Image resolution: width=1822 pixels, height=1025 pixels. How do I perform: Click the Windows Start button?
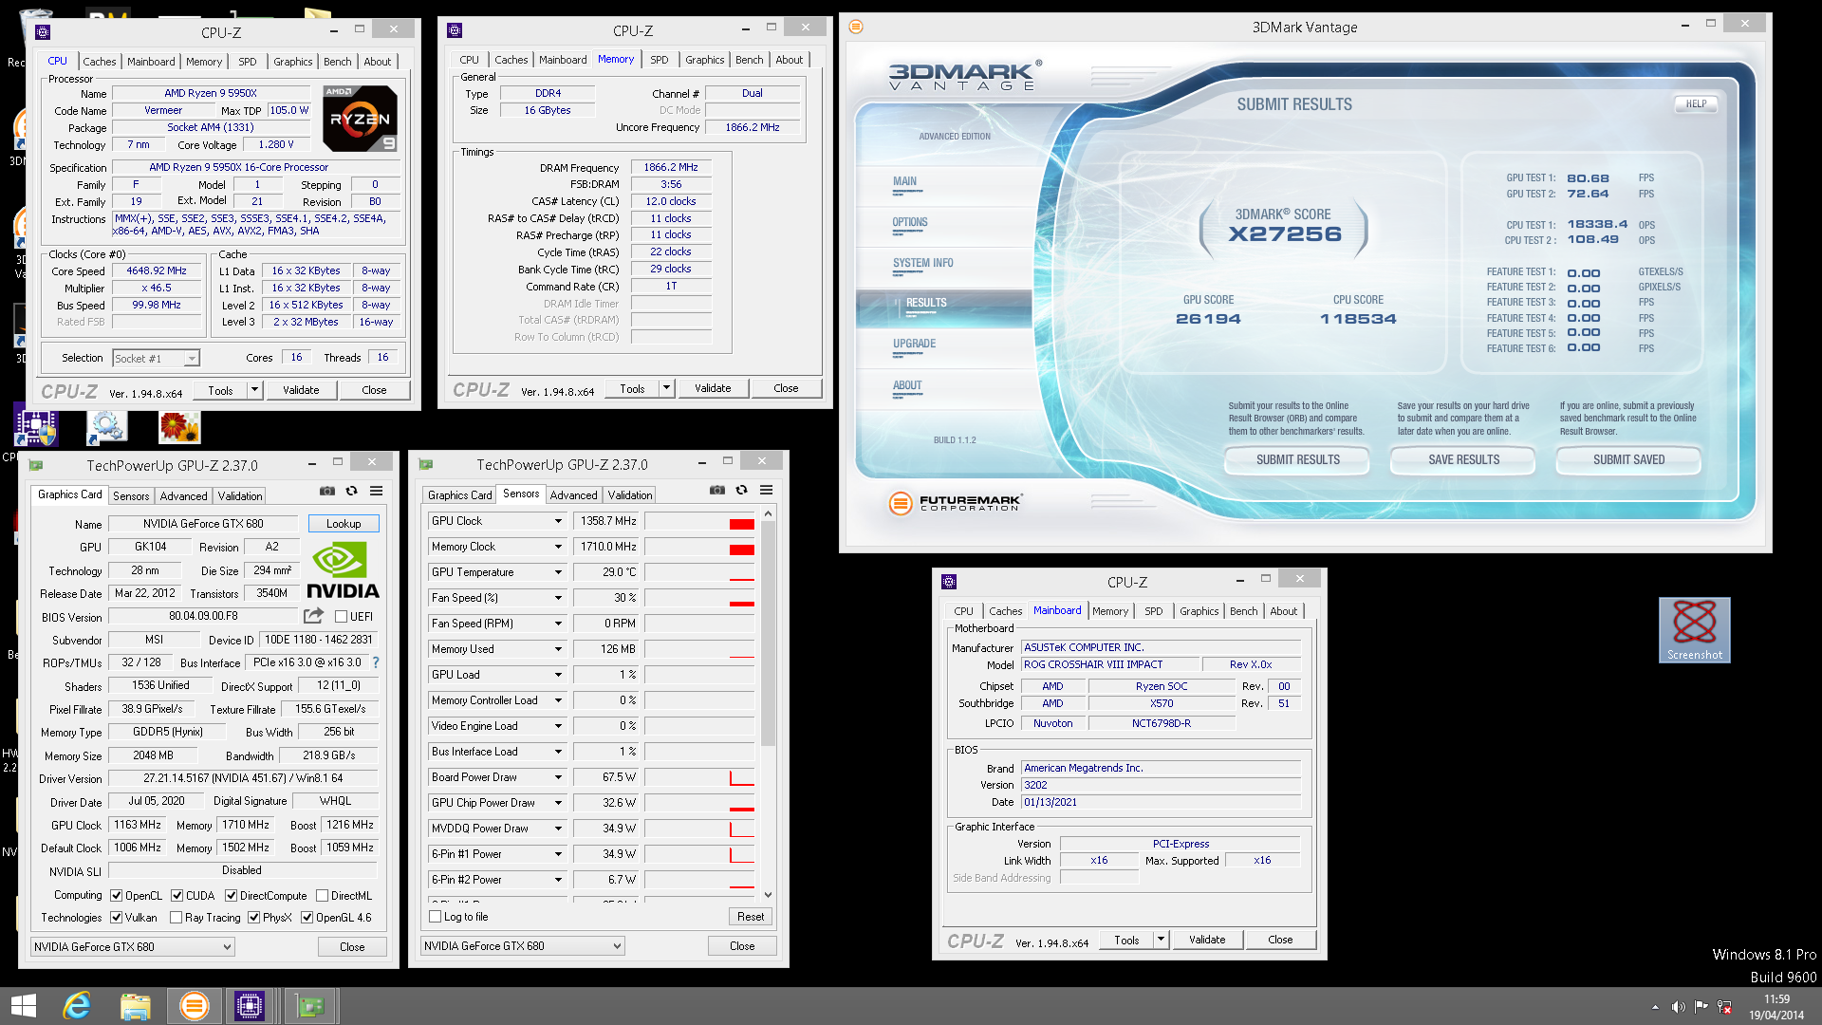[x=24, y=1006]
